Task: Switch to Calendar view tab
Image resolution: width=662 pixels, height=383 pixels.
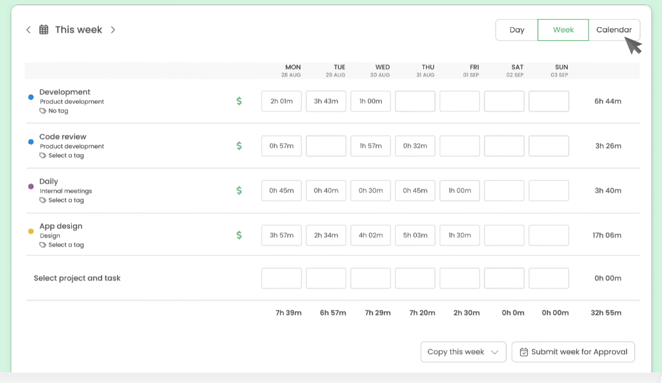Action: tap(614, 30)
